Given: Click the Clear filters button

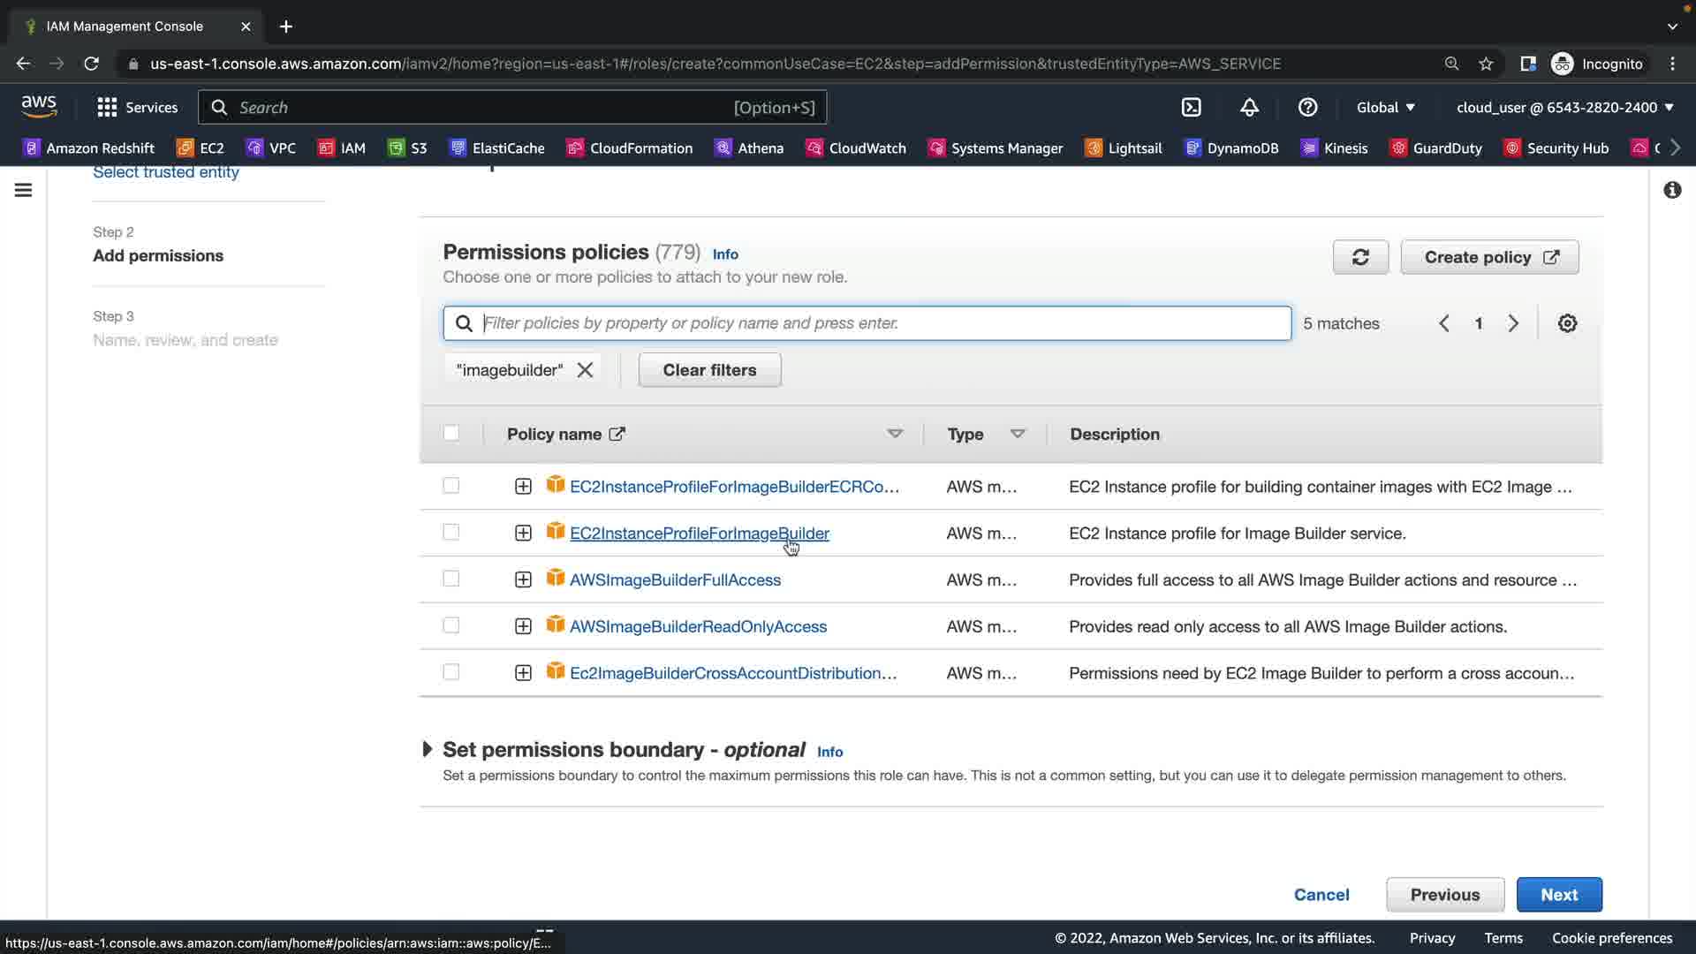Looking at the screenshot, I should [x=709, y=370].
